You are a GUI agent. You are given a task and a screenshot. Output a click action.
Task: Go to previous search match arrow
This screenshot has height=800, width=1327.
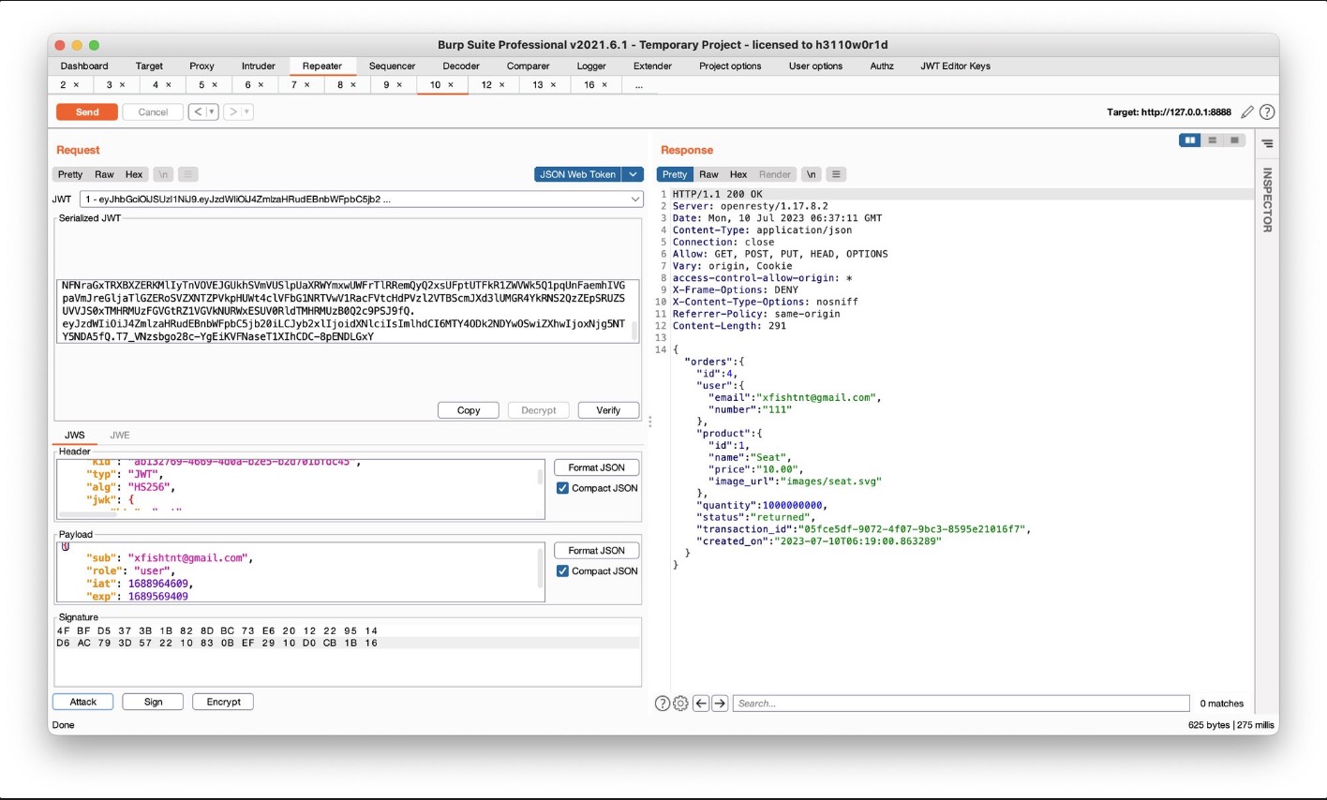(x=701, y=704)
